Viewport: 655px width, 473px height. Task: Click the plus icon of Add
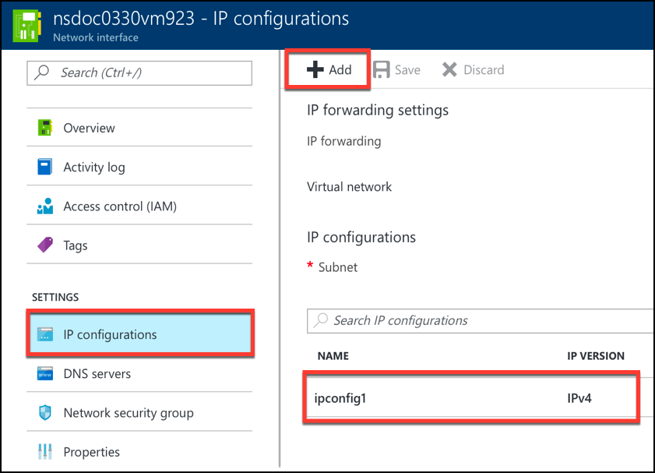tap(315, 69)
